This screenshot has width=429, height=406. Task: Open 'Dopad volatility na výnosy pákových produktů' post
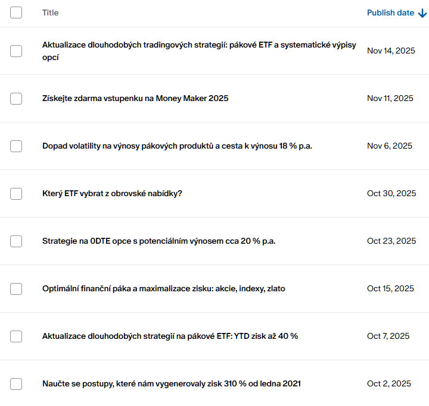(x=177, y=146)
